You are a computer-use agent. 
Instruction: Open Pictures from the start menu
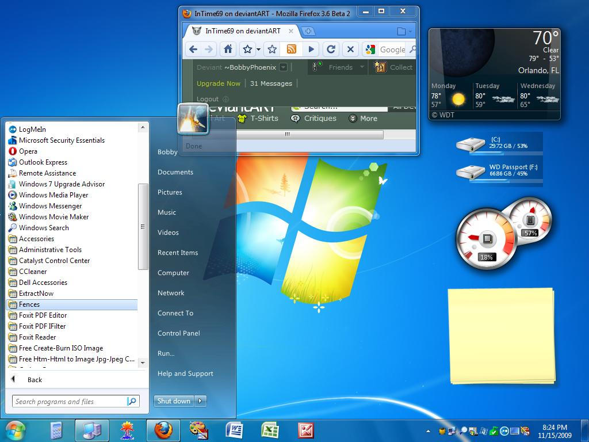pos(170,192)
